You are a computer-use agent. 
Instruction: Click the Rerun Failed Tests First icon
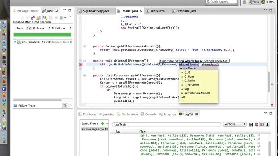point(50,17)
